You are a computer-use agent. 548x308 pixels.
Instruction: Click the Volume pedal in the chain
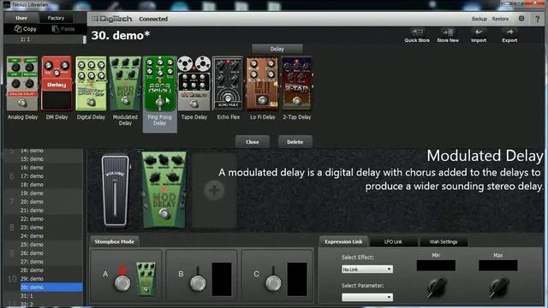115,191
